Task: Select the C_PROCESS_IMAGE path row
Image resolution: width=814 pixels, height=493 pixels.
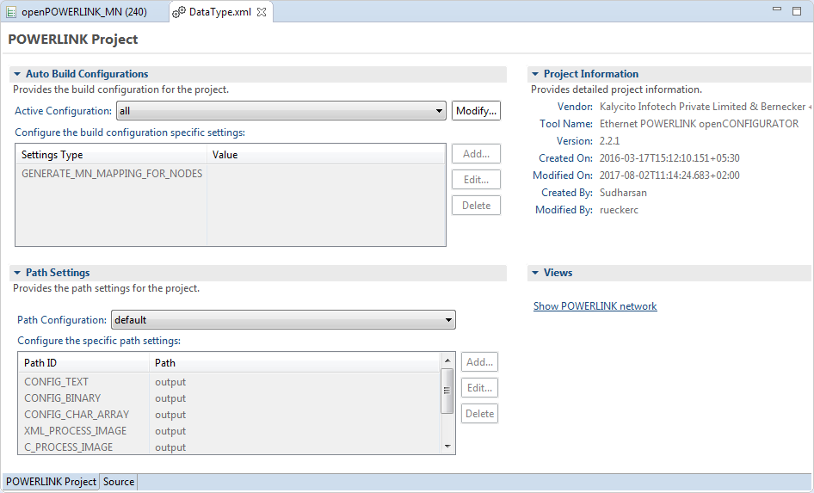Action: [x=229, y=447]
